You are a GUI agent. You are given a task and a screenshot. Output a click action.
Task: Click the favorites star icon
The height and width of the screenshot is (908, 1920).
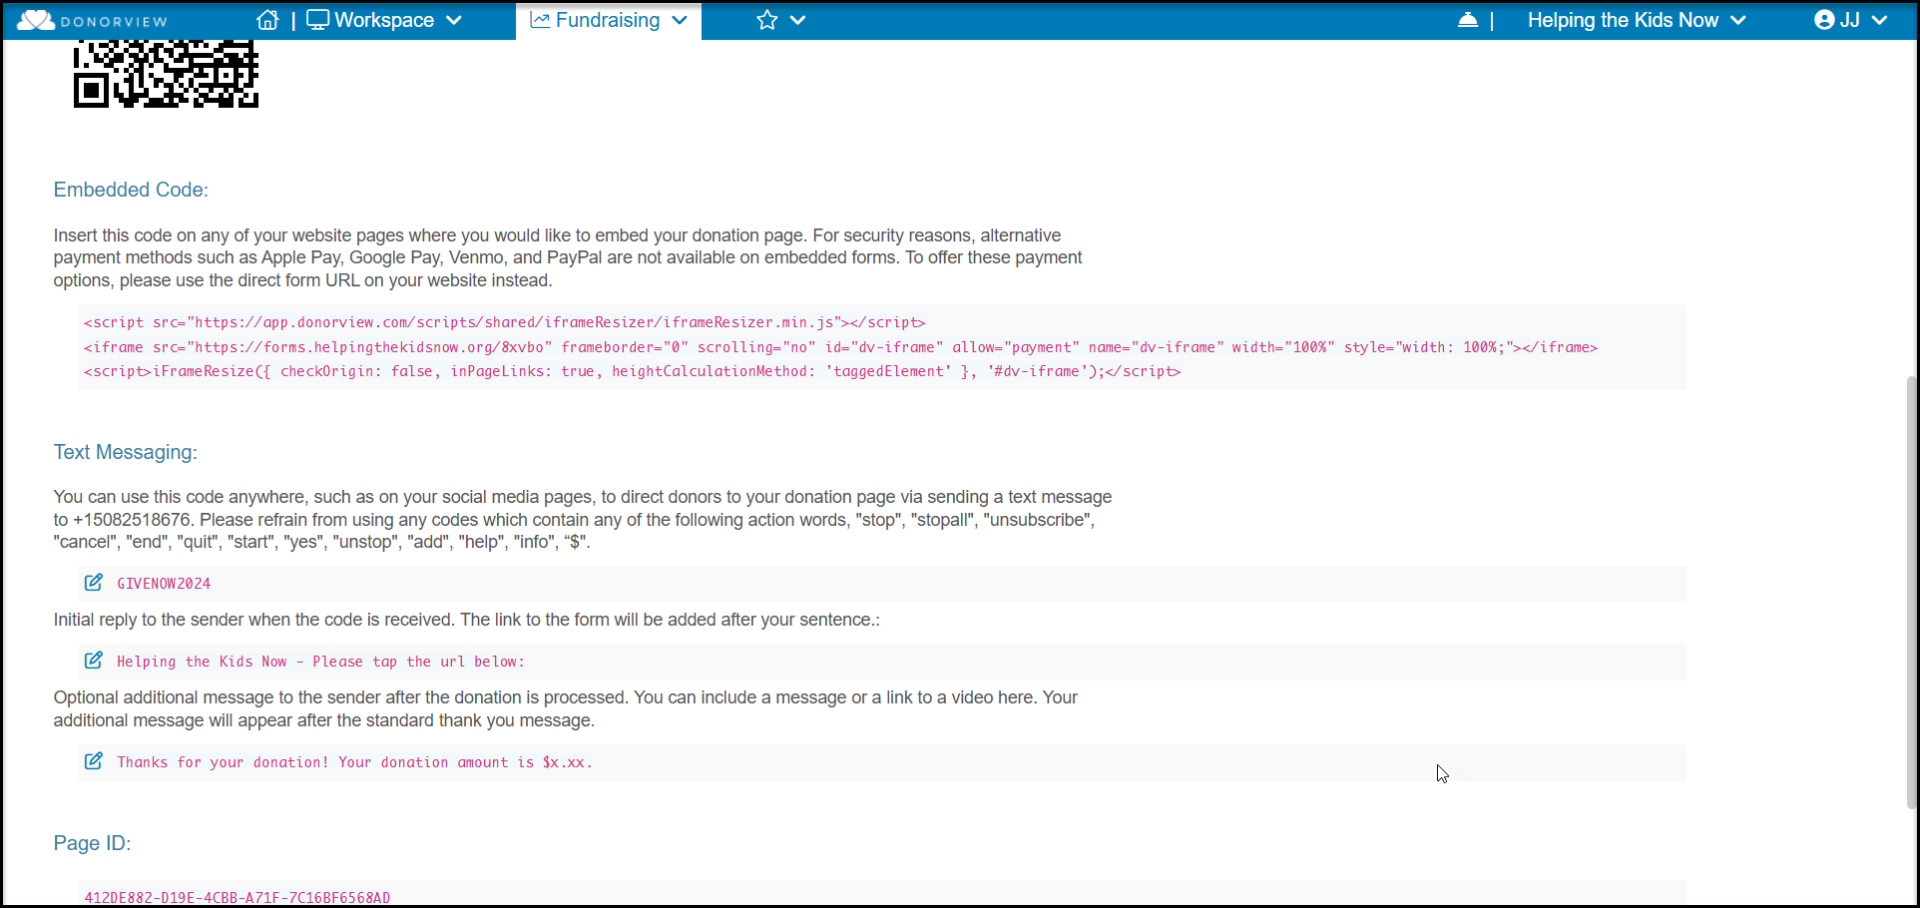[x=766, y=20]
